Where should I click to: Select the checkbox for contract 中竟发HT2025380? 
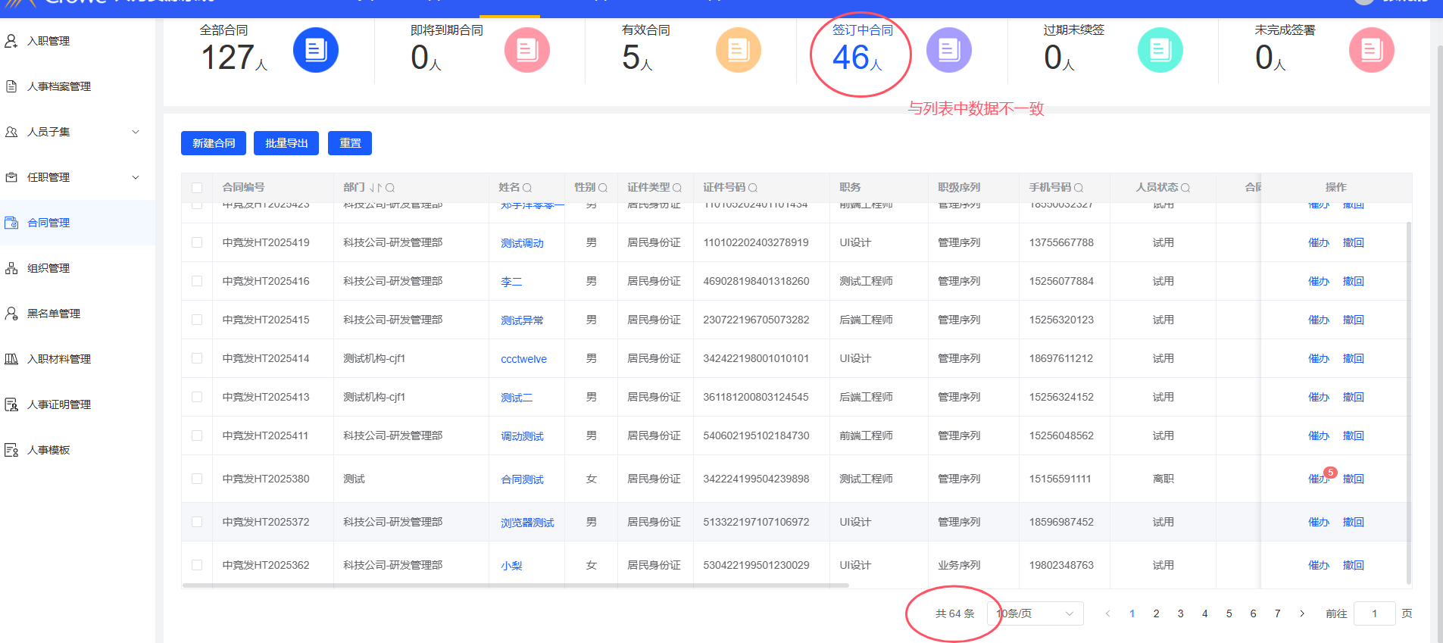(x=197, y=479)
